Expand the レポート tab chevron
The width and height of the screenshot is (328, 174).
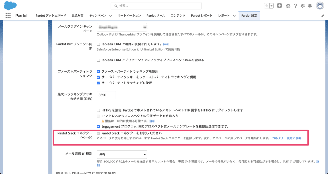234,16
